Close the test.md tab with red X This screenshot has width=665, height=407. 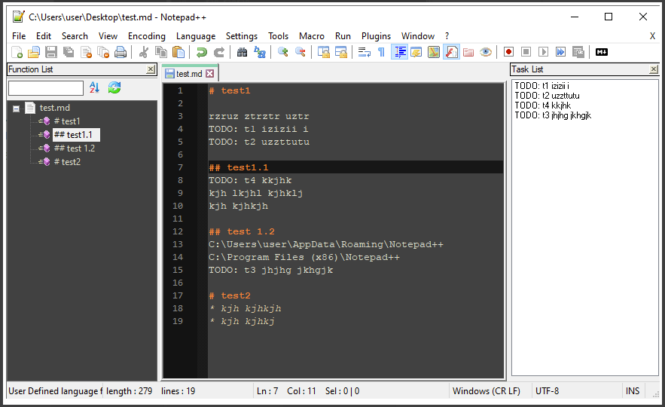210,74
